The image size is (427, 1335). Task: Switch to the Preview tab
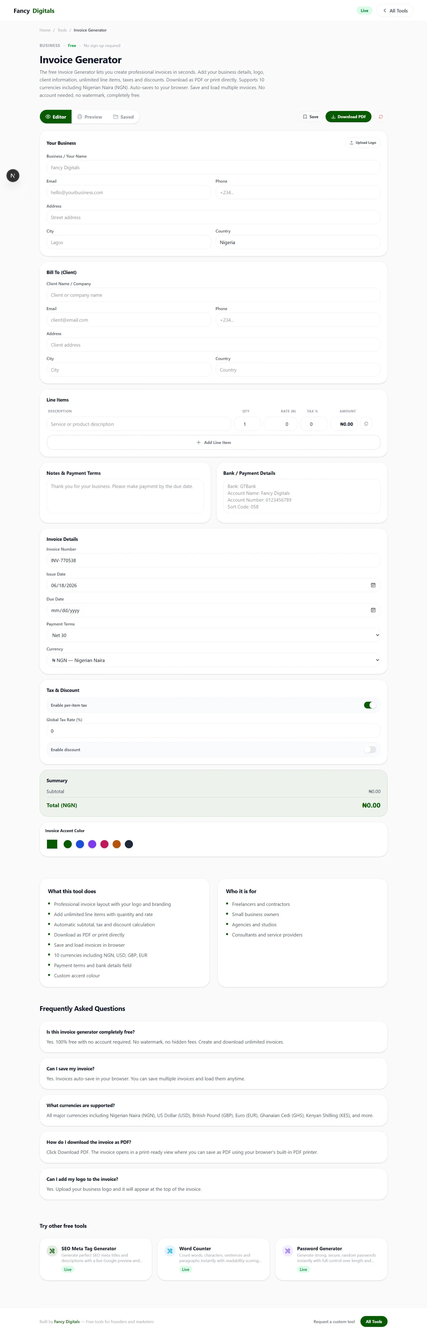90,117
